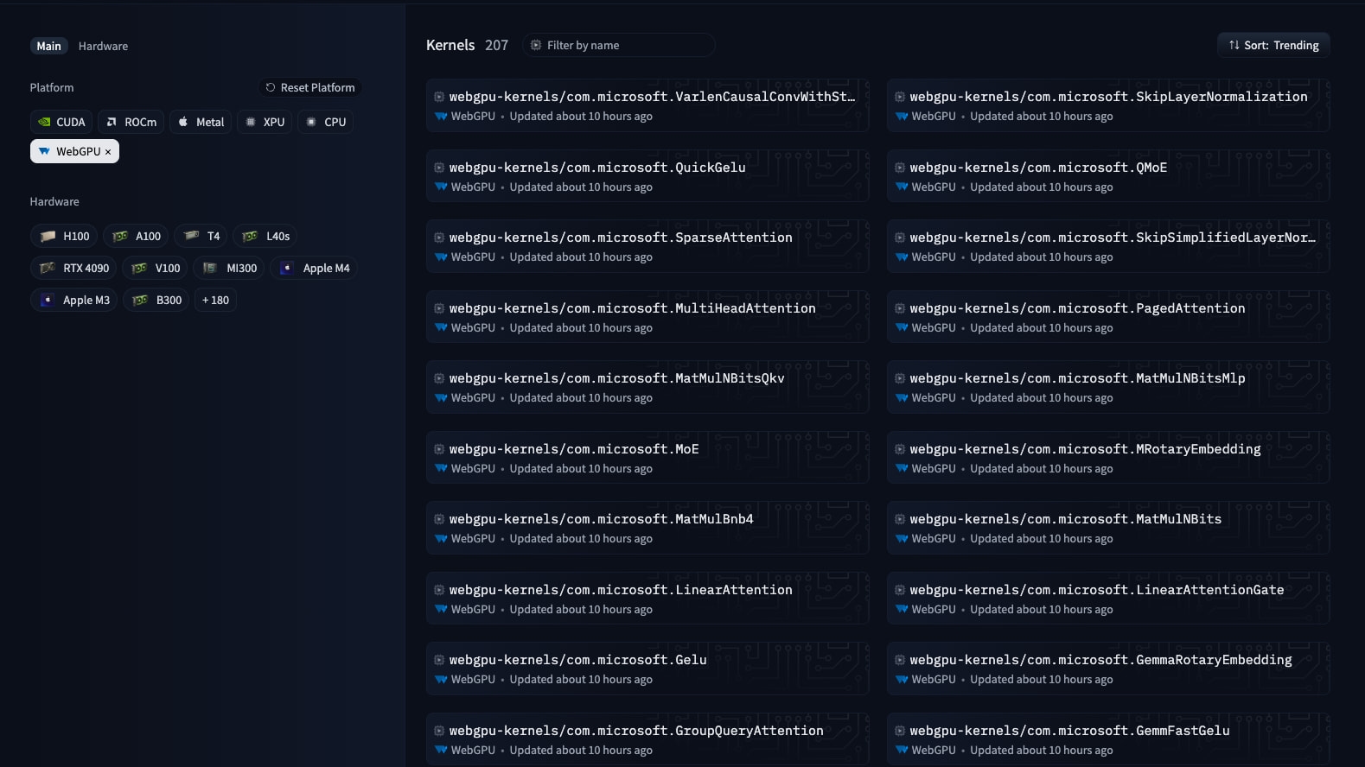Open the GroupQueryAttention kernel
Viewport: 1365px width, 767px height.
coord(647,739)
